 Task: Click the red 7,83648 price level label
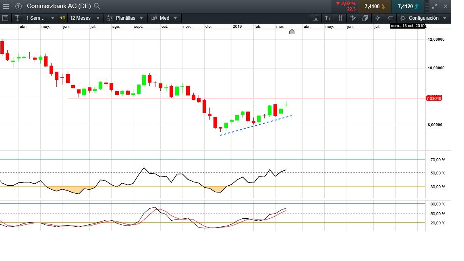[x=434, y=98]
